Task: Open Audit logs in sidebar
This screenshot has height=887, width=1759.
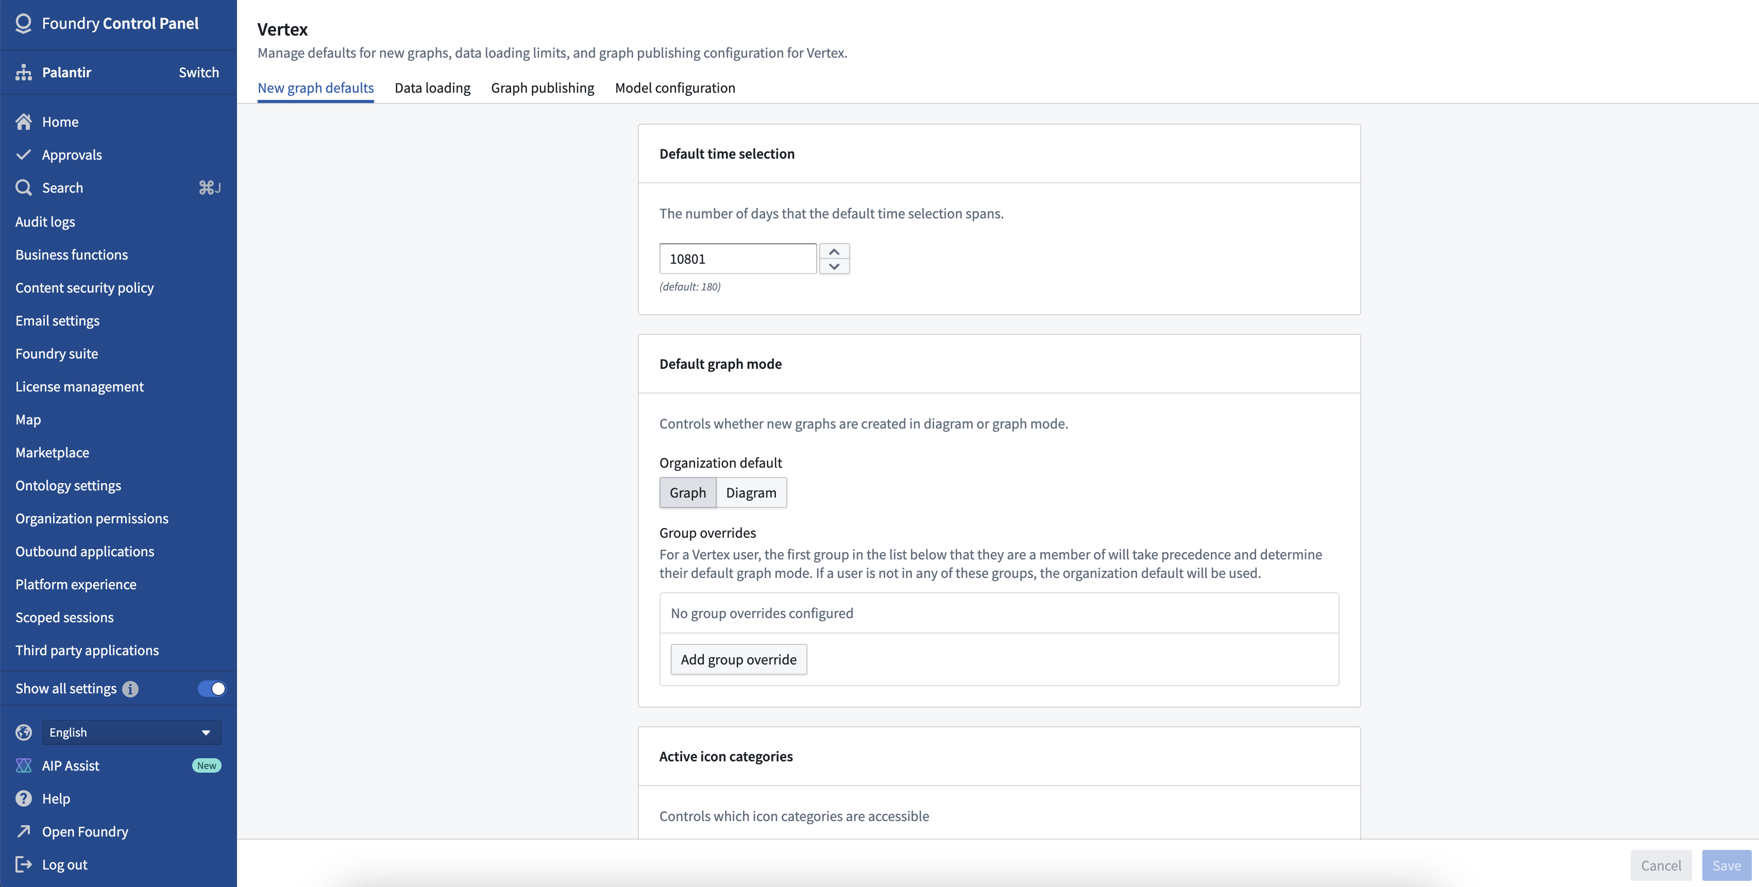Action: pos(45,221)
